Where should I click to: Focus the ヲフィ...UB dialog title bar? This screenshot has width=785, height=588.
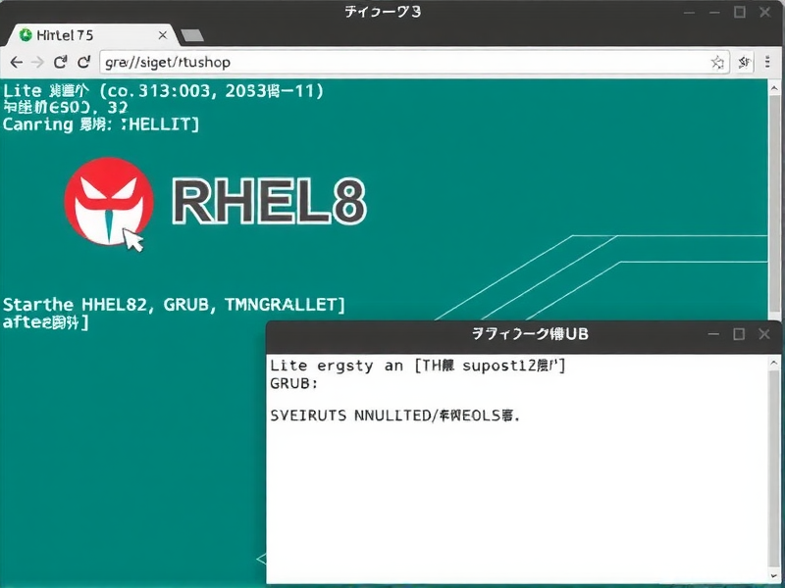(530, 333)
